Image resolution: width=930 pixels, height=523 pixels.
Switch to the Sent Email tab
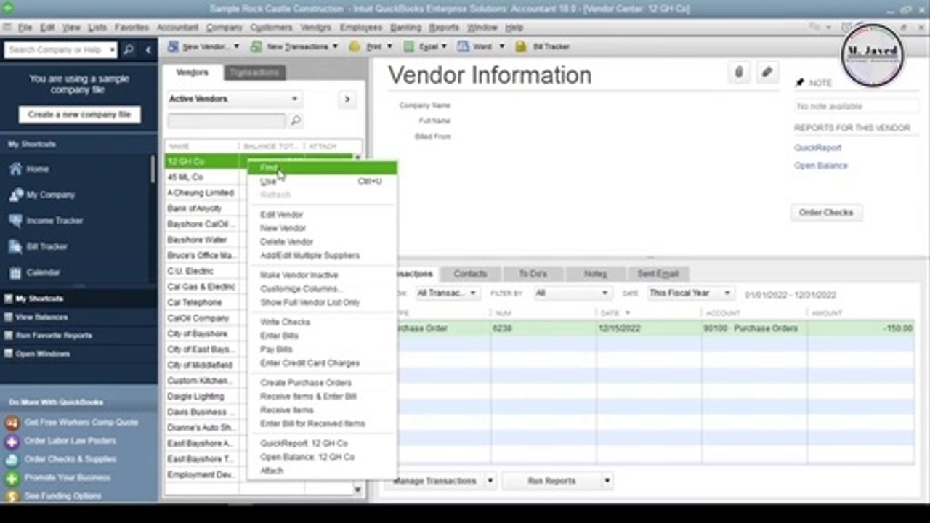tap(658, 274)
